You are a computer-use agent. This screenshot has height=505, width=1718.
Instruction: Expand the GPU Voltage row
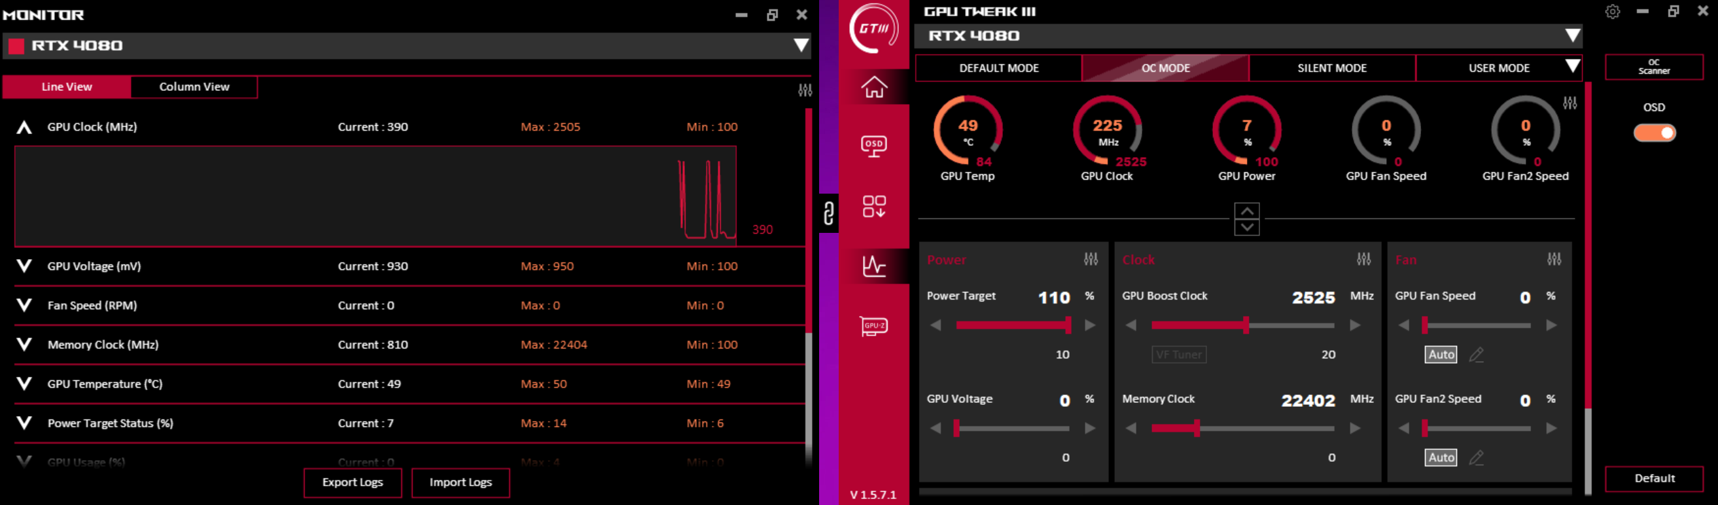click(x=24, y=266)
